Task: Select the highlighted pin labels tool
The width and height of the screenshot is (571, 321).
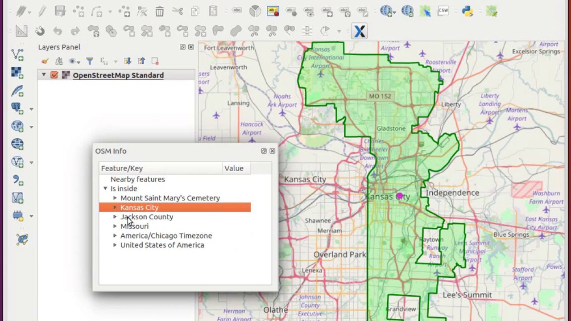Action: coord(273,11)
